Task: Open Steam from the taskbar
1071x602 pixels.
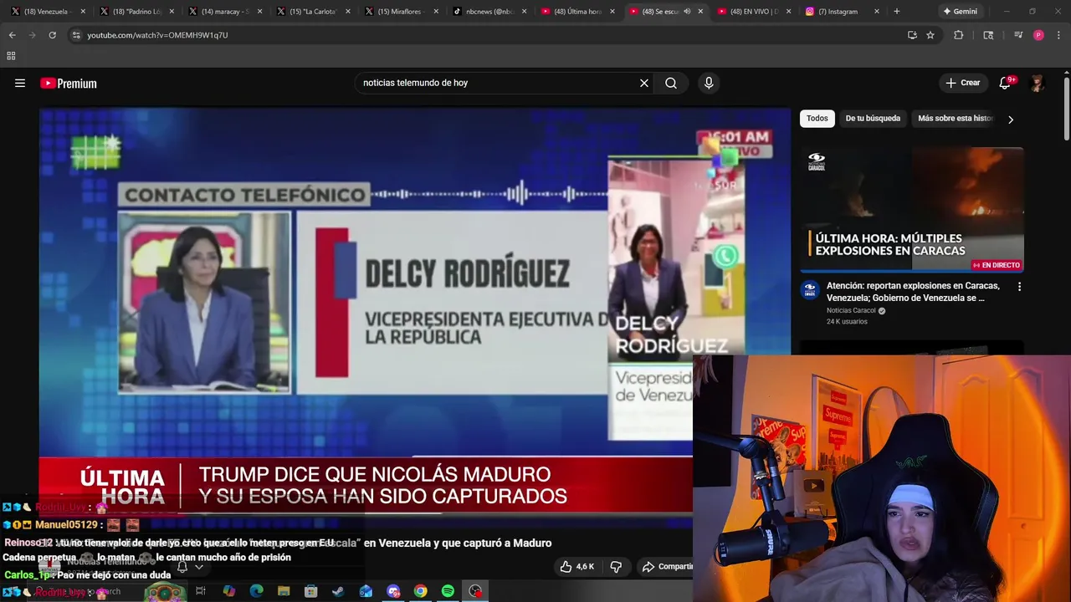Action: [338, 591]
